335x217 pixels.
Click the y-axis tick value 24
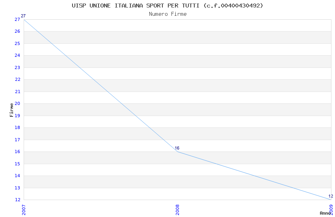(x=17, y=55)
